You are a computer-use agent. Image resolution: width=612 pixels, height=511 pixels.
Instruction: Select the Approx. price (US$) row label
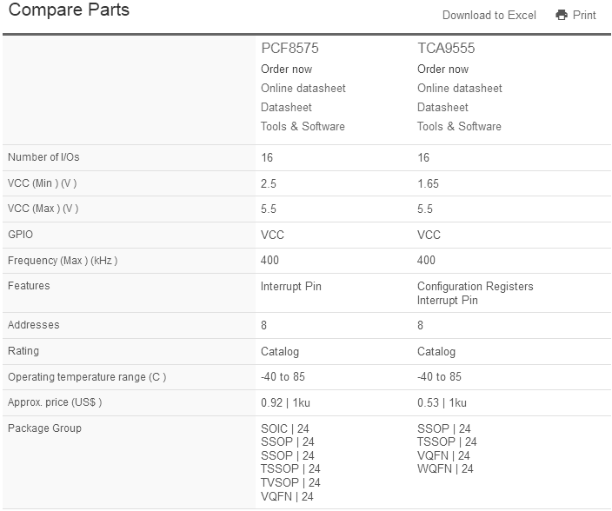click(x=55, y=402)
